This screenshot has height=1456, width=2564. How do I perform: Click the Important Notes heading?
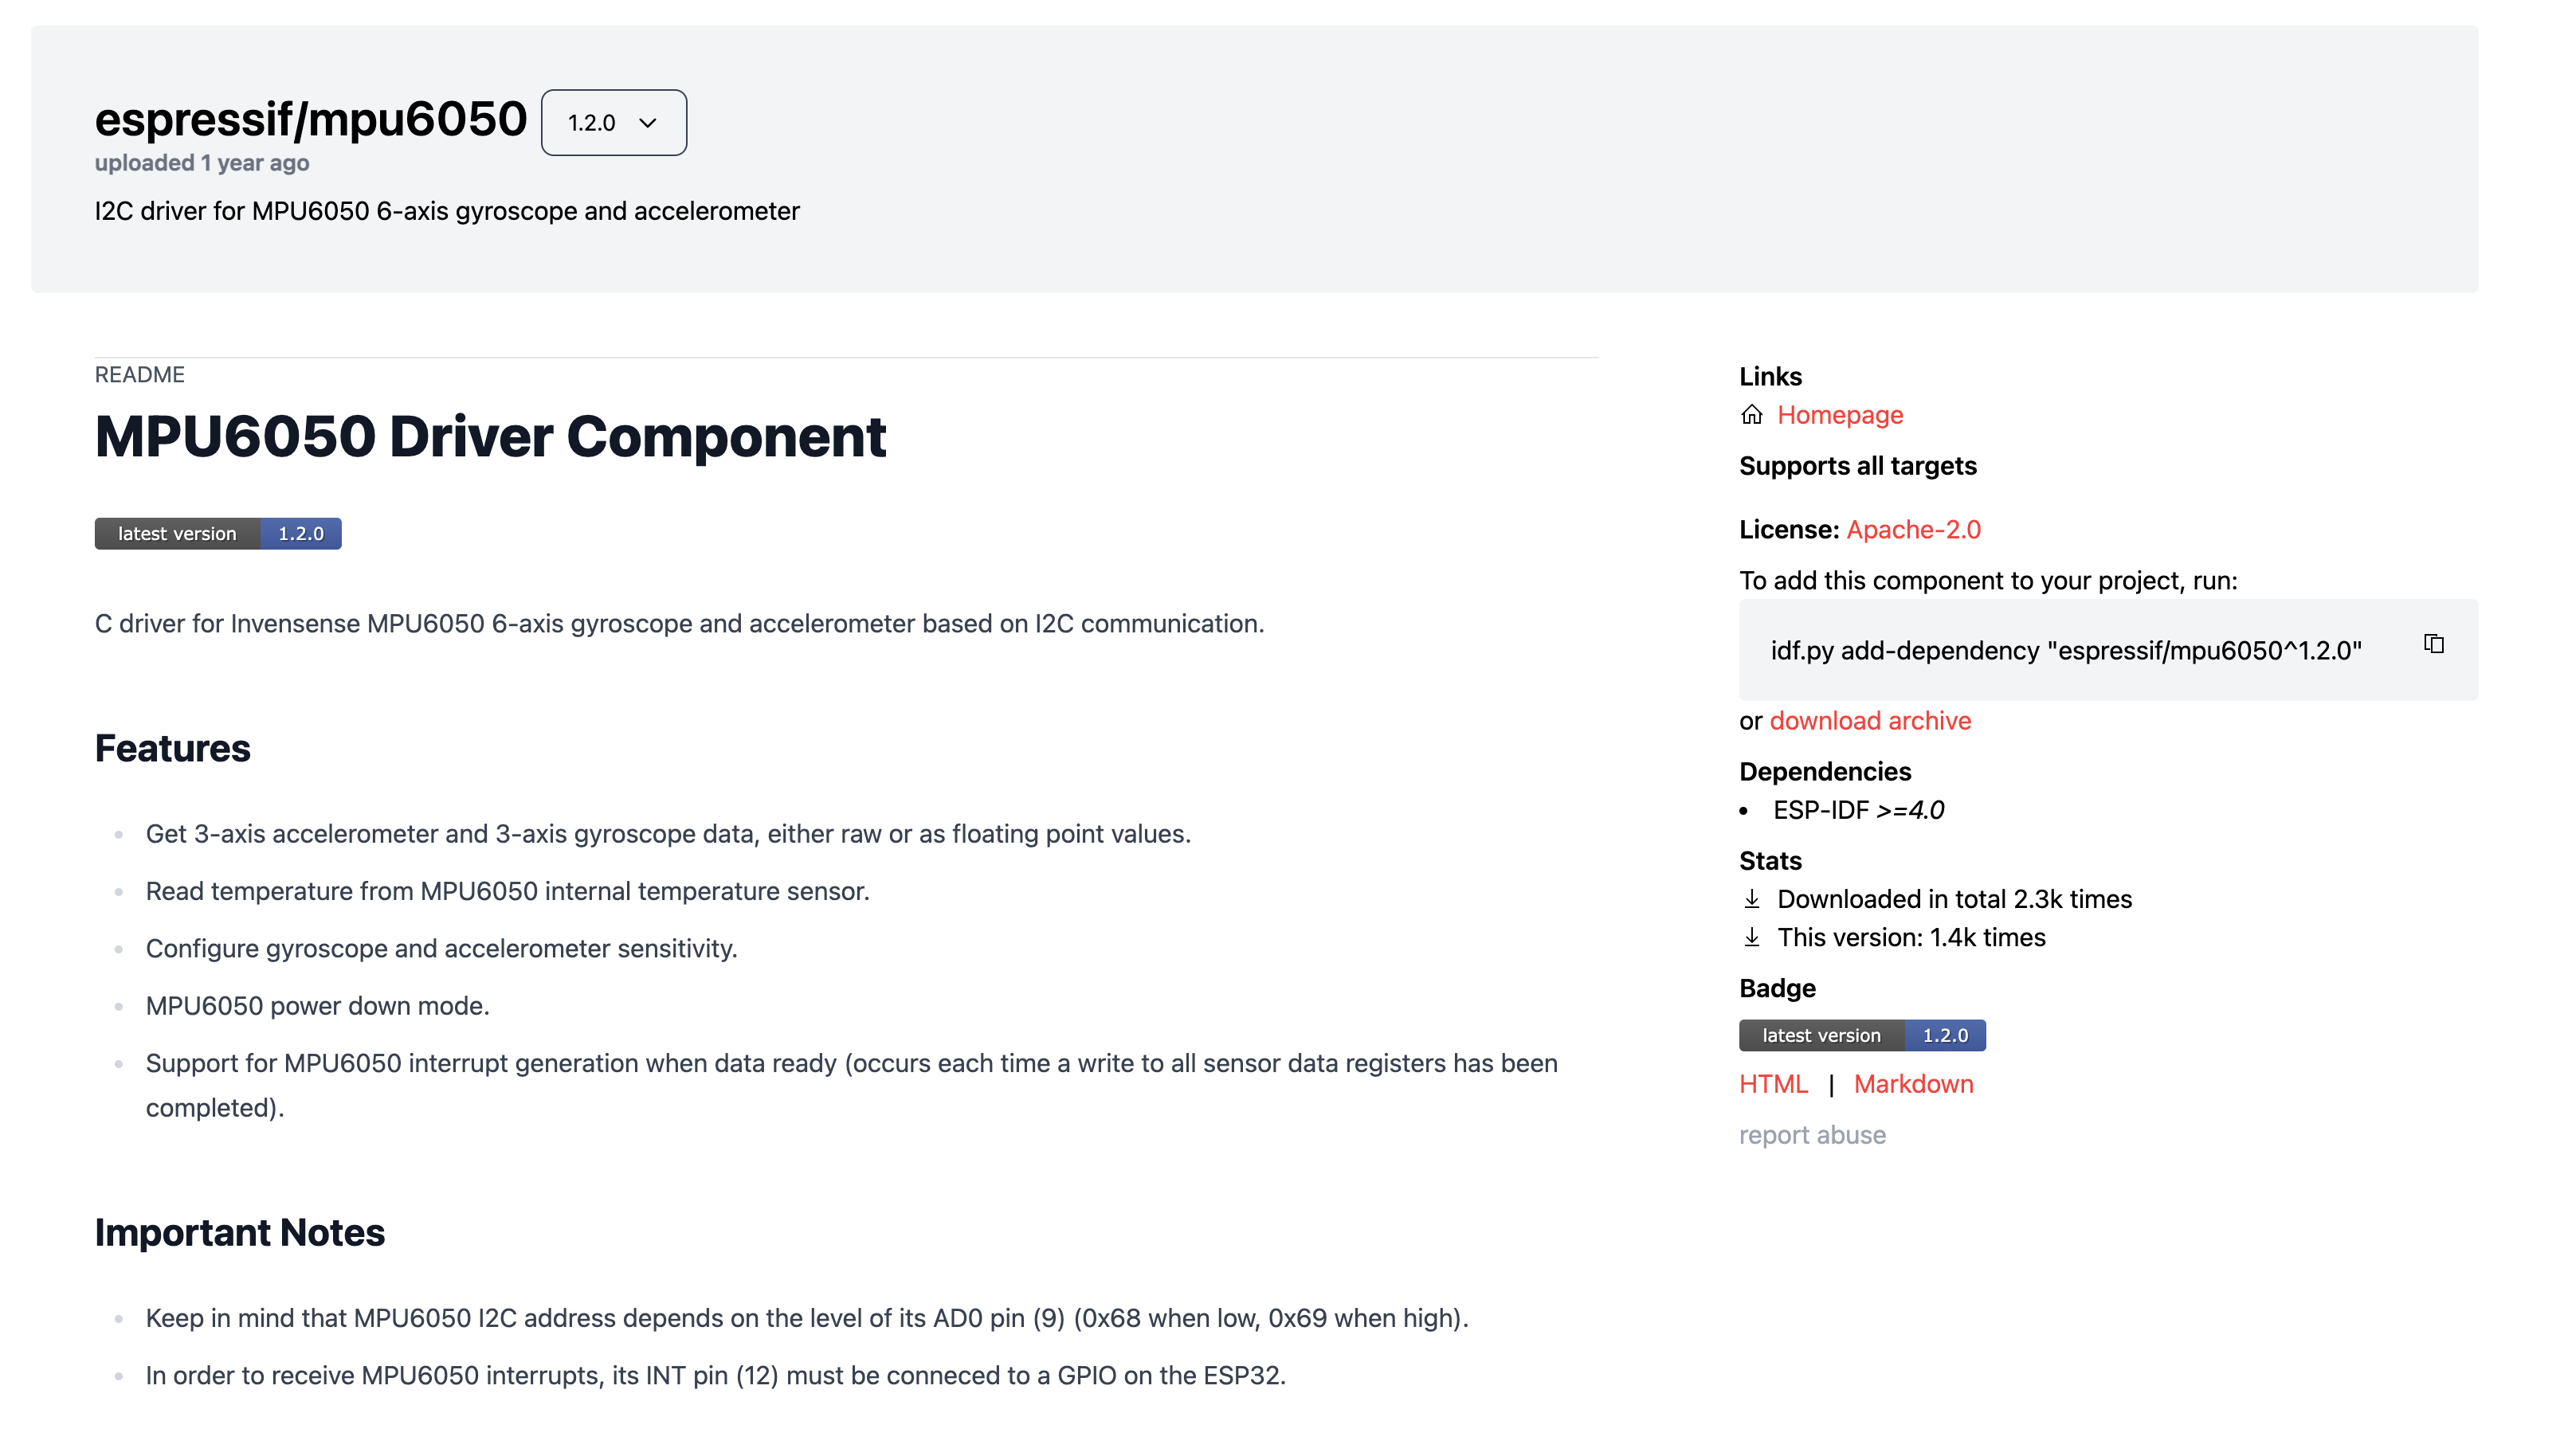[239, 1232]
